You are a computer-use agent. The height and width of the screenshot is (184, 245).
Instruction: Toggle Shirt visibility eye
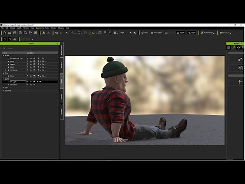pos(28,67)
